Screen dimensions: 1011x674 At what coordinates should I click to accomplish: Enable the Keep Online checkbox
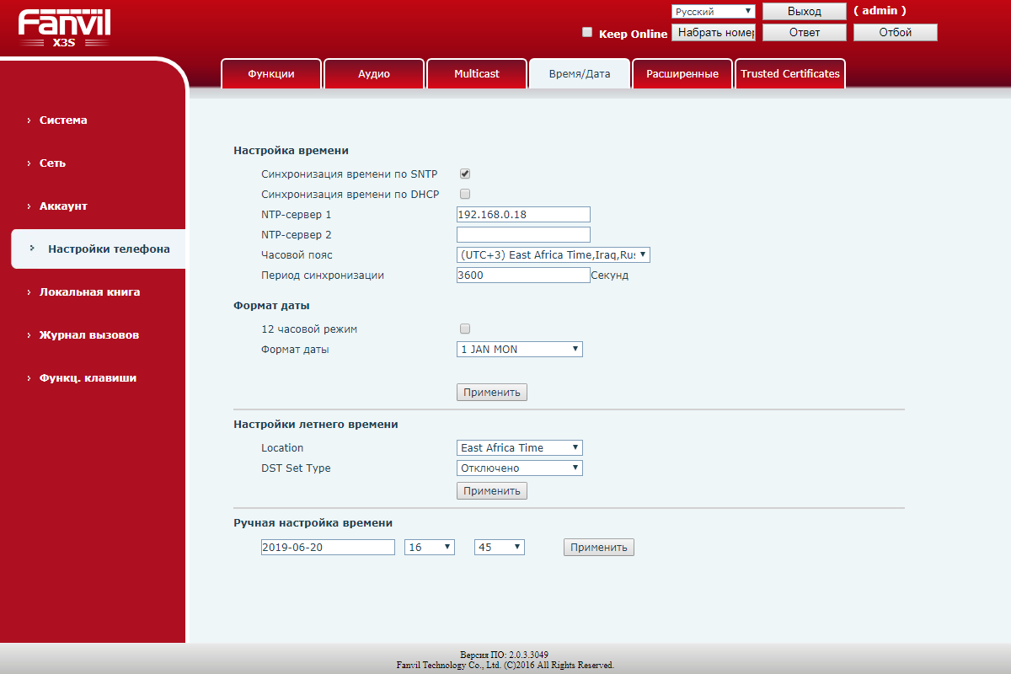[x=587, y=33]
